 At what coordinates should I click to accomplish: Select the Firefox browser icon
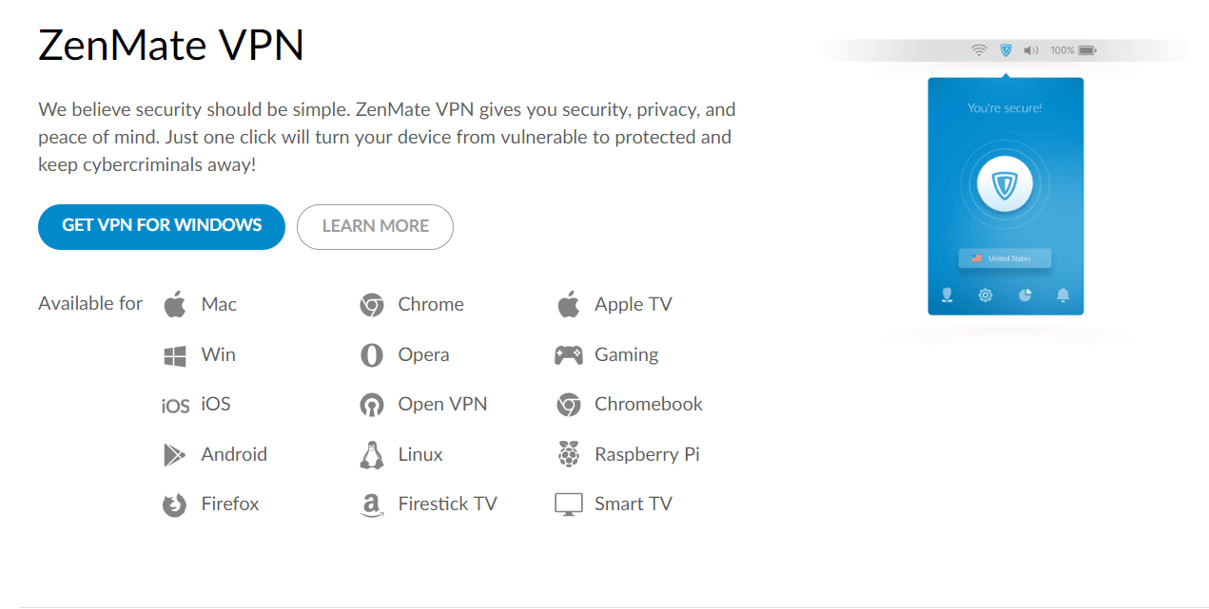(x=174, y=504)
